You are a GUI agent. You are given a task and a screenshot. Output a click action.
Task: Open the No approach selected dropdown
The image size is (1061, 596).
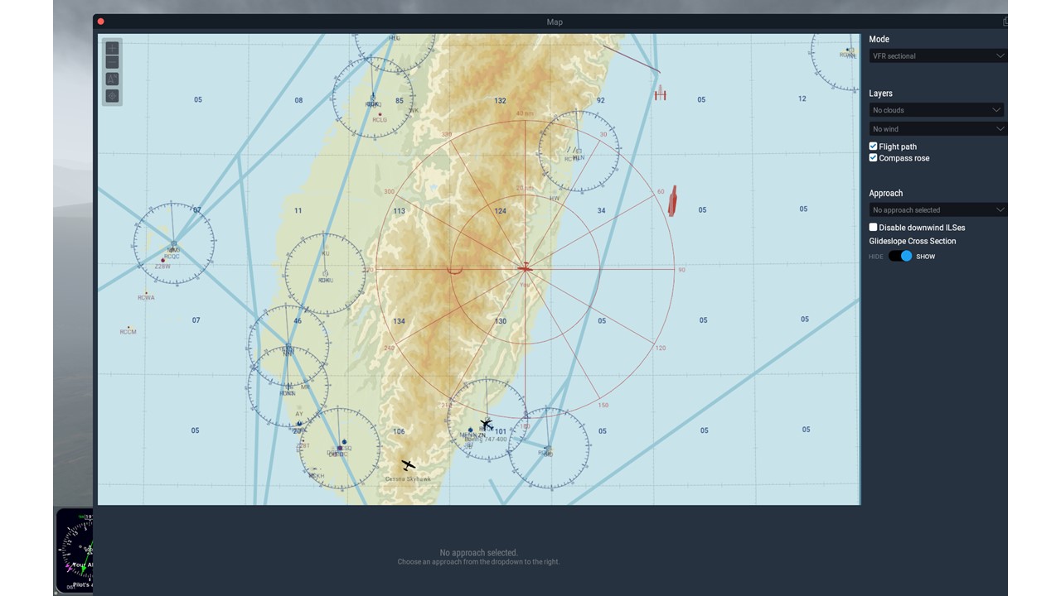pos(937,210)
